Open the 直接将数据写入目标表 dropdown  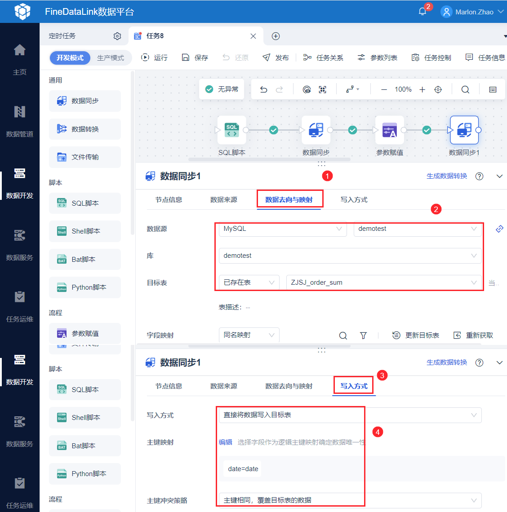(350, 415)
